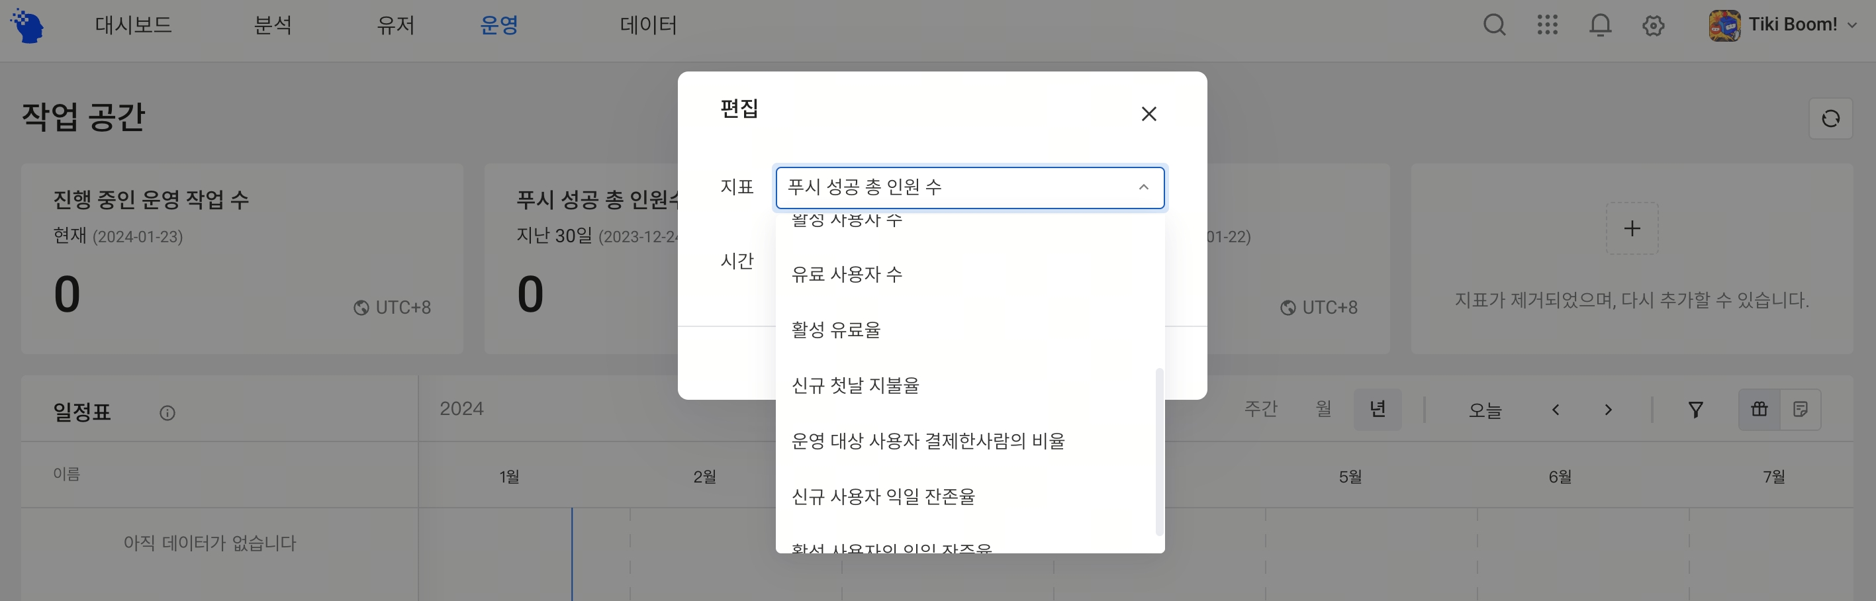
Task: Switch timeline to 년 view
Action: [1377, 410]
